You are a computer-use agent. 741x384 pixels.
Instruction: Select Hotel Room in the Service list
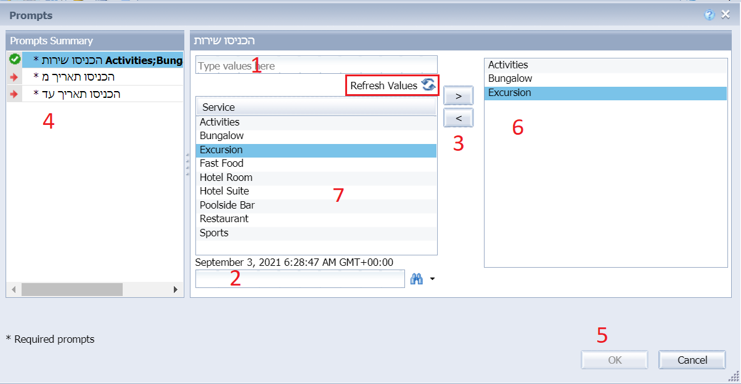[226, 177]
